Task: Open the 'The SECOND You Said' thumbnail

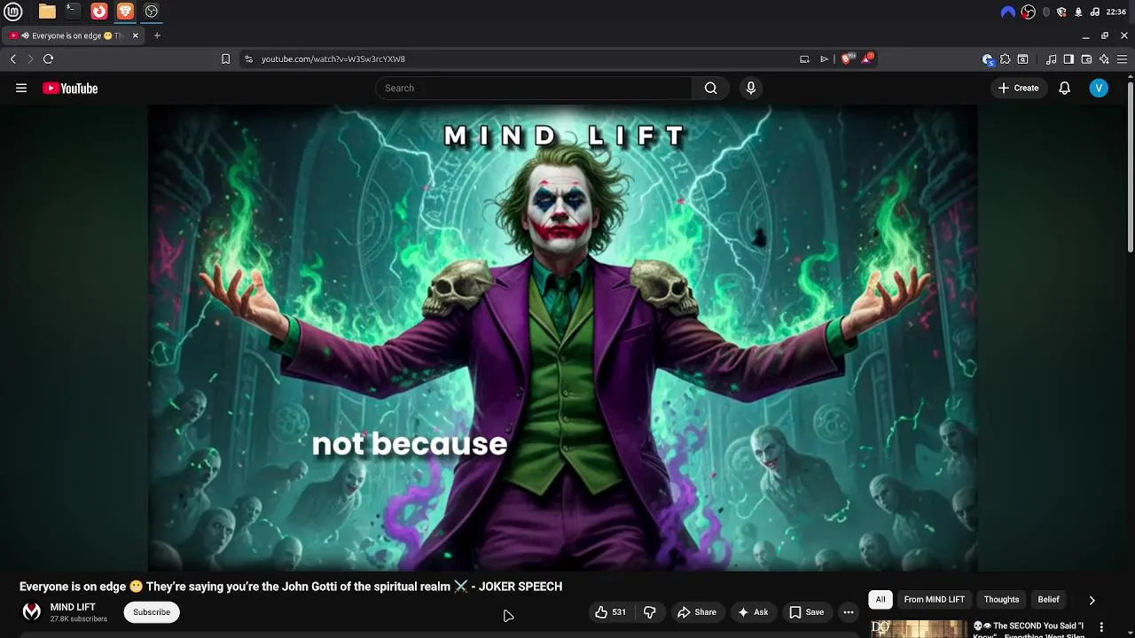Action: pyautogui.click(x=918, y=628)
